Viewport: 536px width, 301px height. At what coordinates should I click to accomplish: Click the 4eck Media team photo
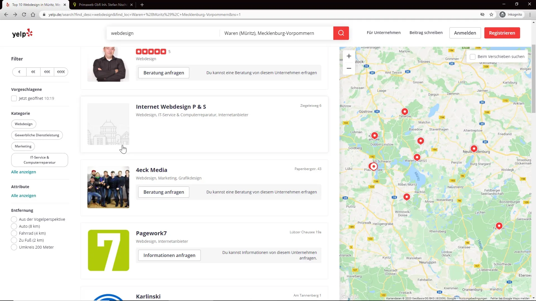[108, 187]
